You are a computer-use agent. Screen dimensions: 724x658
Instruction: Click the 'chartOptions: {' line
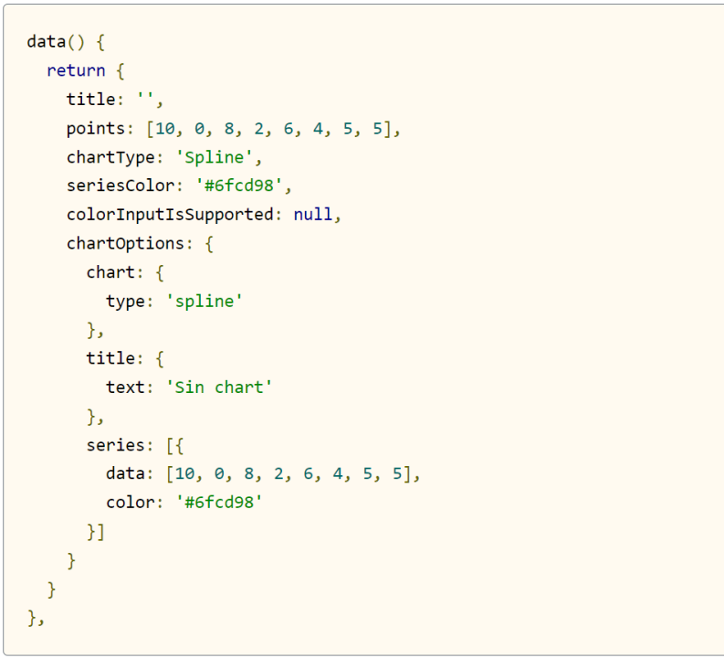[140, 243]
